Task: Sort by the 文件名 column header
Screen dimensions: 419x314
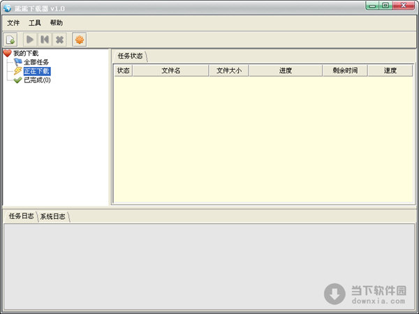Action: tap(170, 70)
